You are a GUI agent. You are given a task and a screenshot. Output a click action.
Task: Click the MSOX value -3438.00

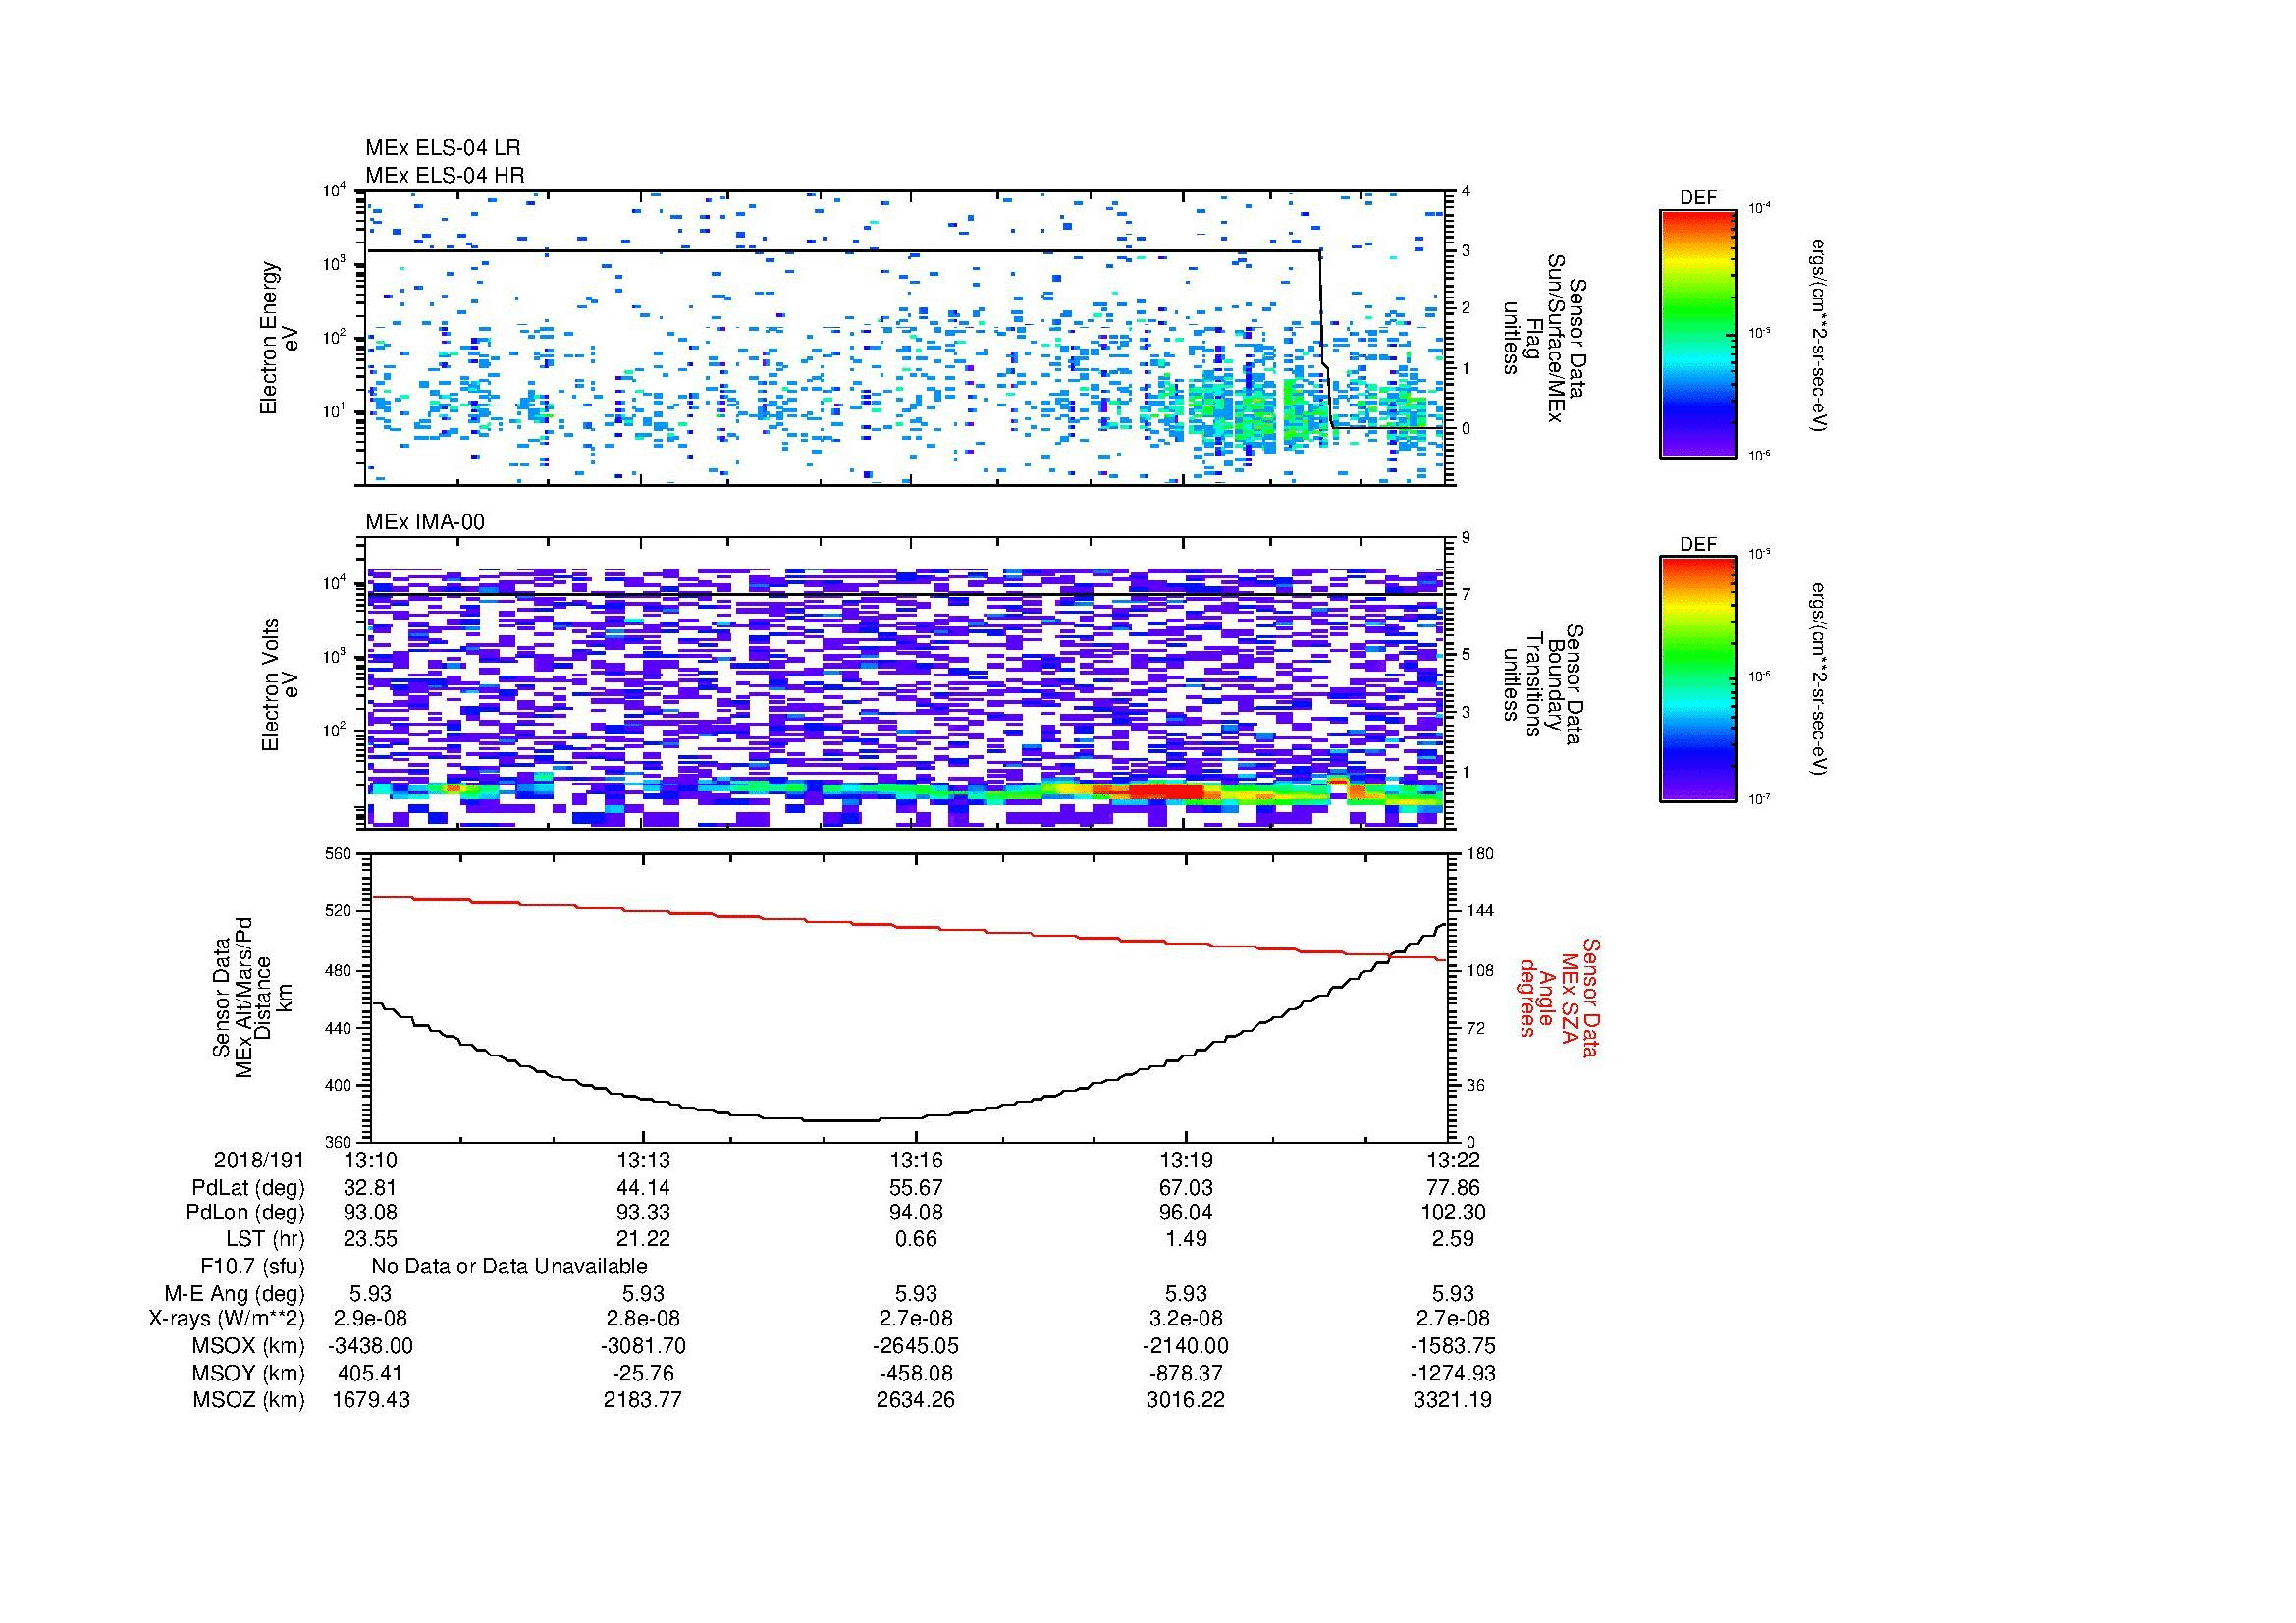pos(369,1347)
